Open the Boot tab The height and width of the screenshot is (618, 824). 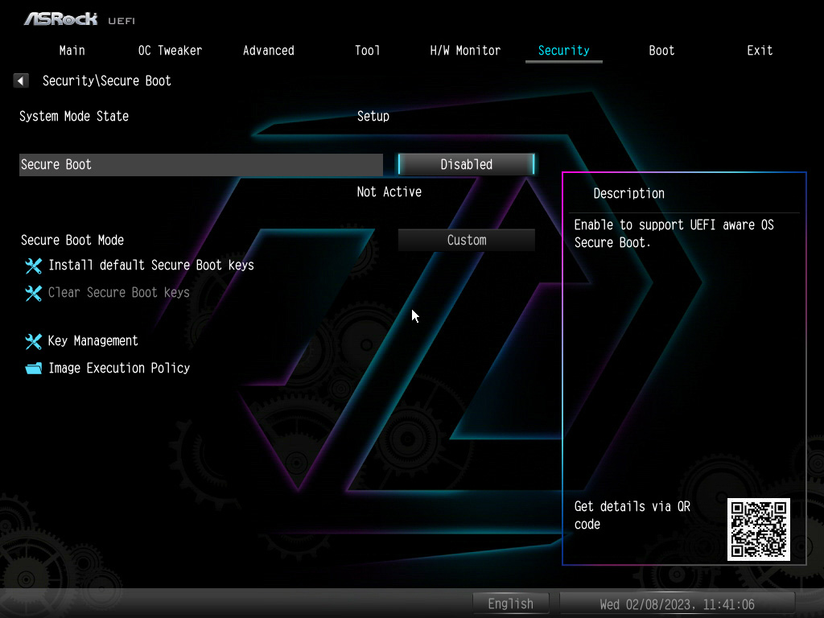[x=661, y=51]
